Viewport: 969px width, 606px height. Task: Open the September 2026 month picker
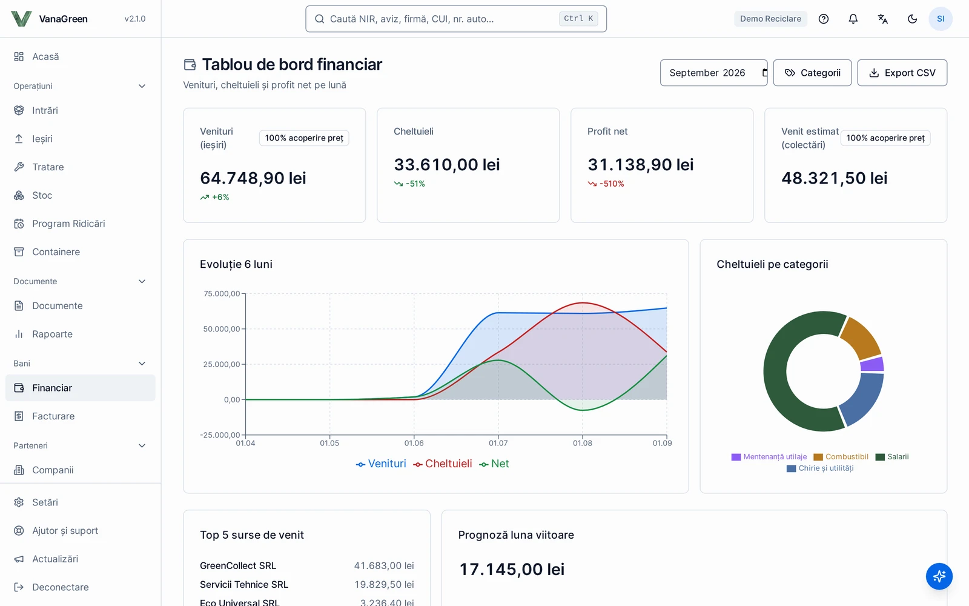pyautogui.click(x=713, y=73)
